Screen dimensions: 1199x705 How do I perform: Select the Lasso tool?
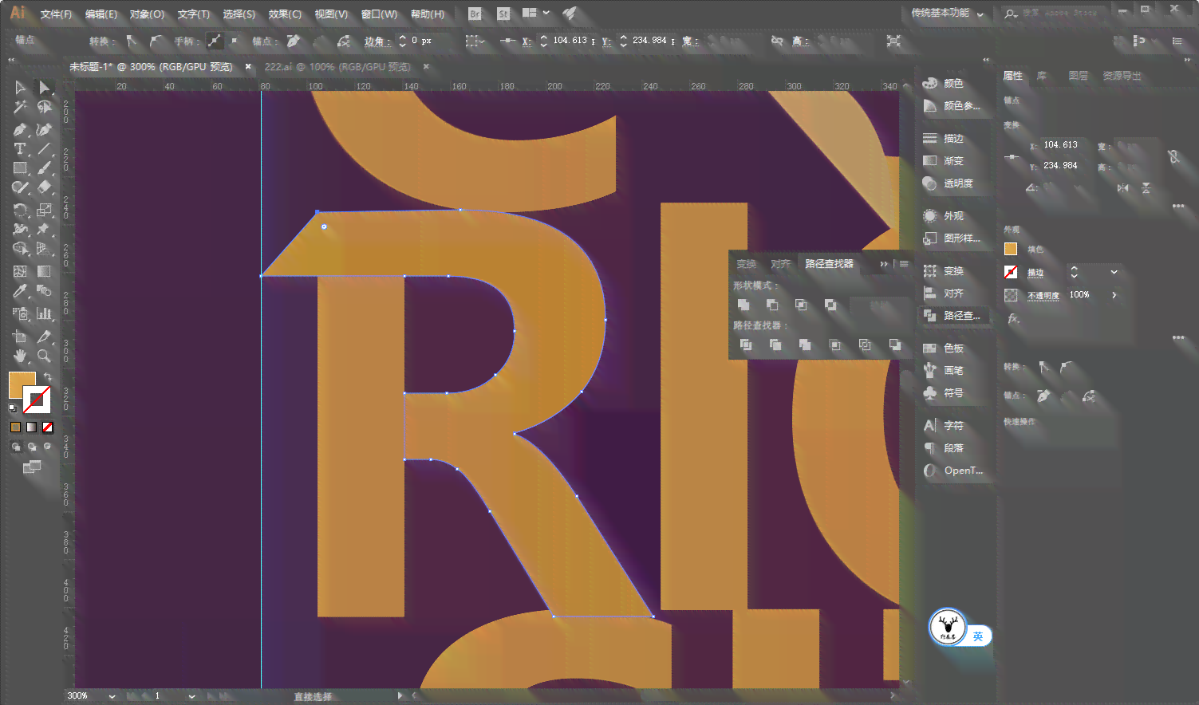45,108
